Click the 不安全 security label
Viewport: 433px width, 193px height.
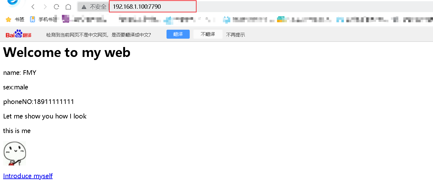click(x=98, y=7)
